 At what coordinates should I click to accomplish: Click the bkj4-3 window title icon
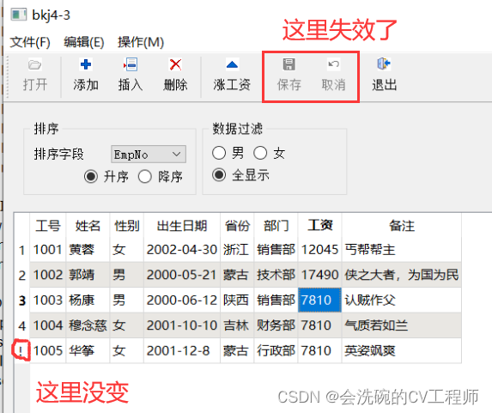click(x=19, y=15)
